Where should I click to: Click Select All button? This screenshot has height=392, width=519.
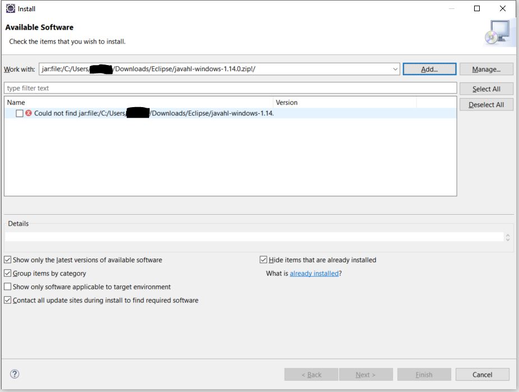click(x=486, y=89)
